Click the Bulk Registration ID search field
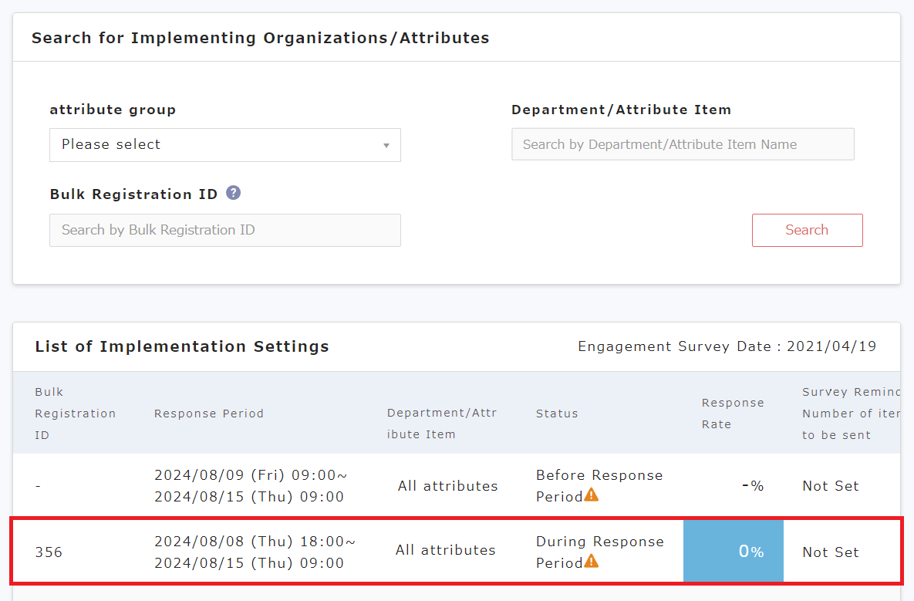This screenshot has height=601, width=914. (224, 230)
